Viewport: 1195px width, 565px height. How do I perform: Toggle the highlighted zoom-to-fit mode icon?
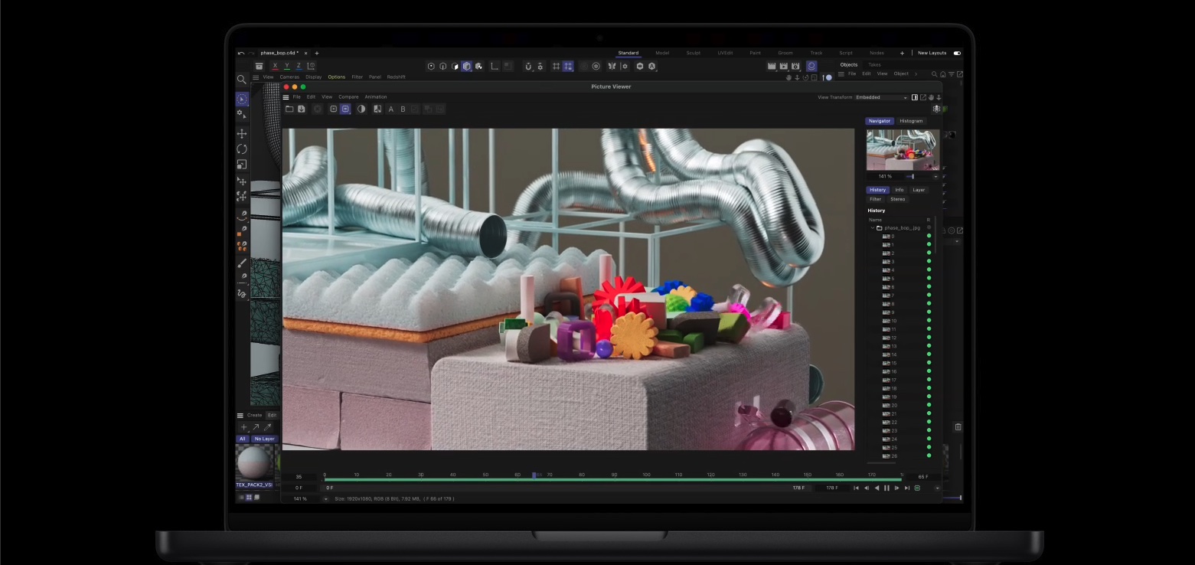coord(345,109)
